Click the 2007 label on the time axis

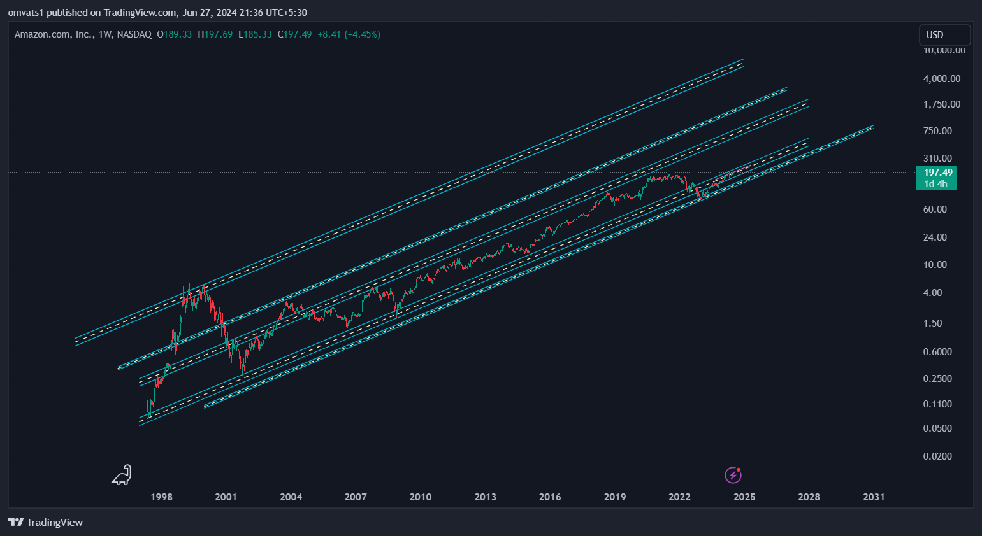point(356,497)
